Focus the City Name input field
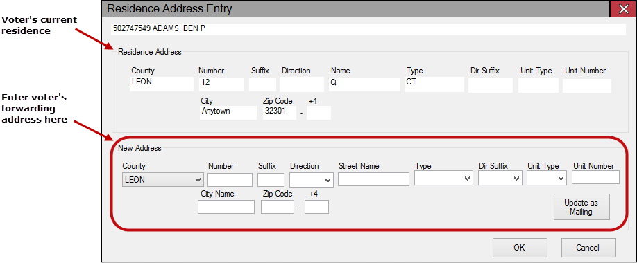 (226, 207)
